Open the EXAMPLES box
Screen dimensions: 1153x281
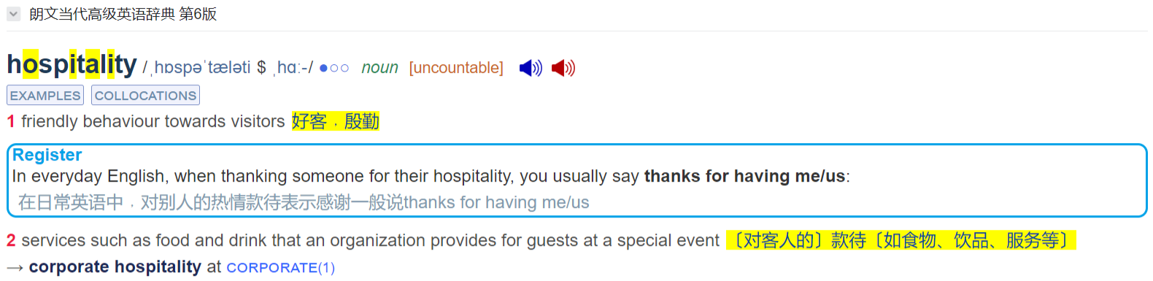(x=45, y=96)
